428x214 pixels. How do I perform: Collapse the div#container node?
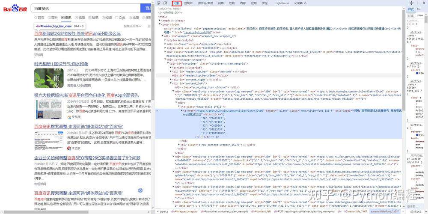pyautogui.click(x=168, y=63)
